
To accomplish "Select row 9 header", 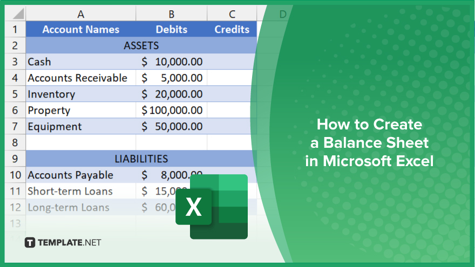I will pyautogui.click(x=15, y=159).
